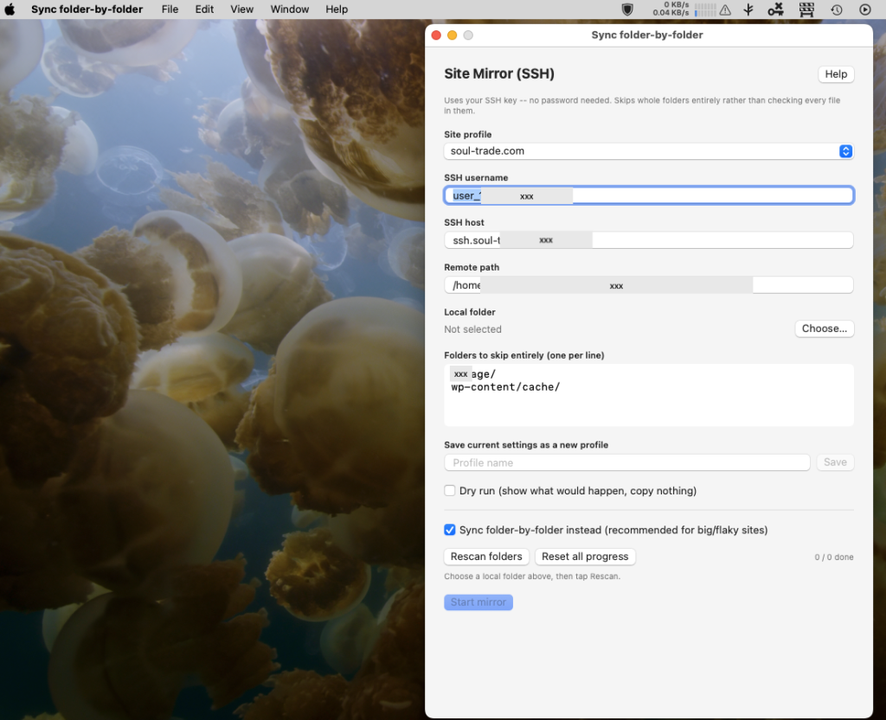Click the network speed KB/s indicator
This screenshot has width=886, height=720.
click(x=671, y=9)
